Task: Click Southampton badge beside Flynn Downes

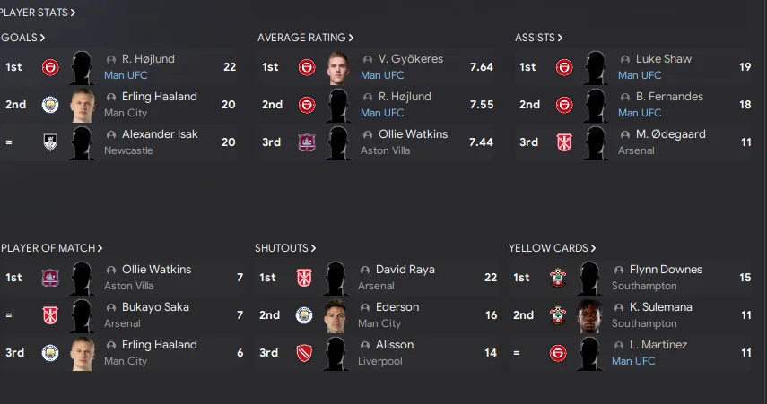Action: click(558, 278)
